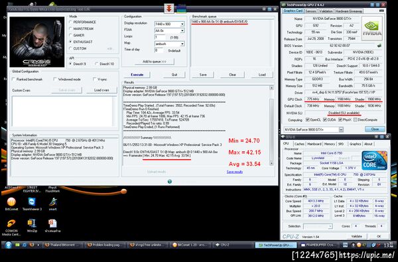Click the Crysis Warhead cover image
The width and height of the screenshot is (398, 262).
[x=37, y=42]
